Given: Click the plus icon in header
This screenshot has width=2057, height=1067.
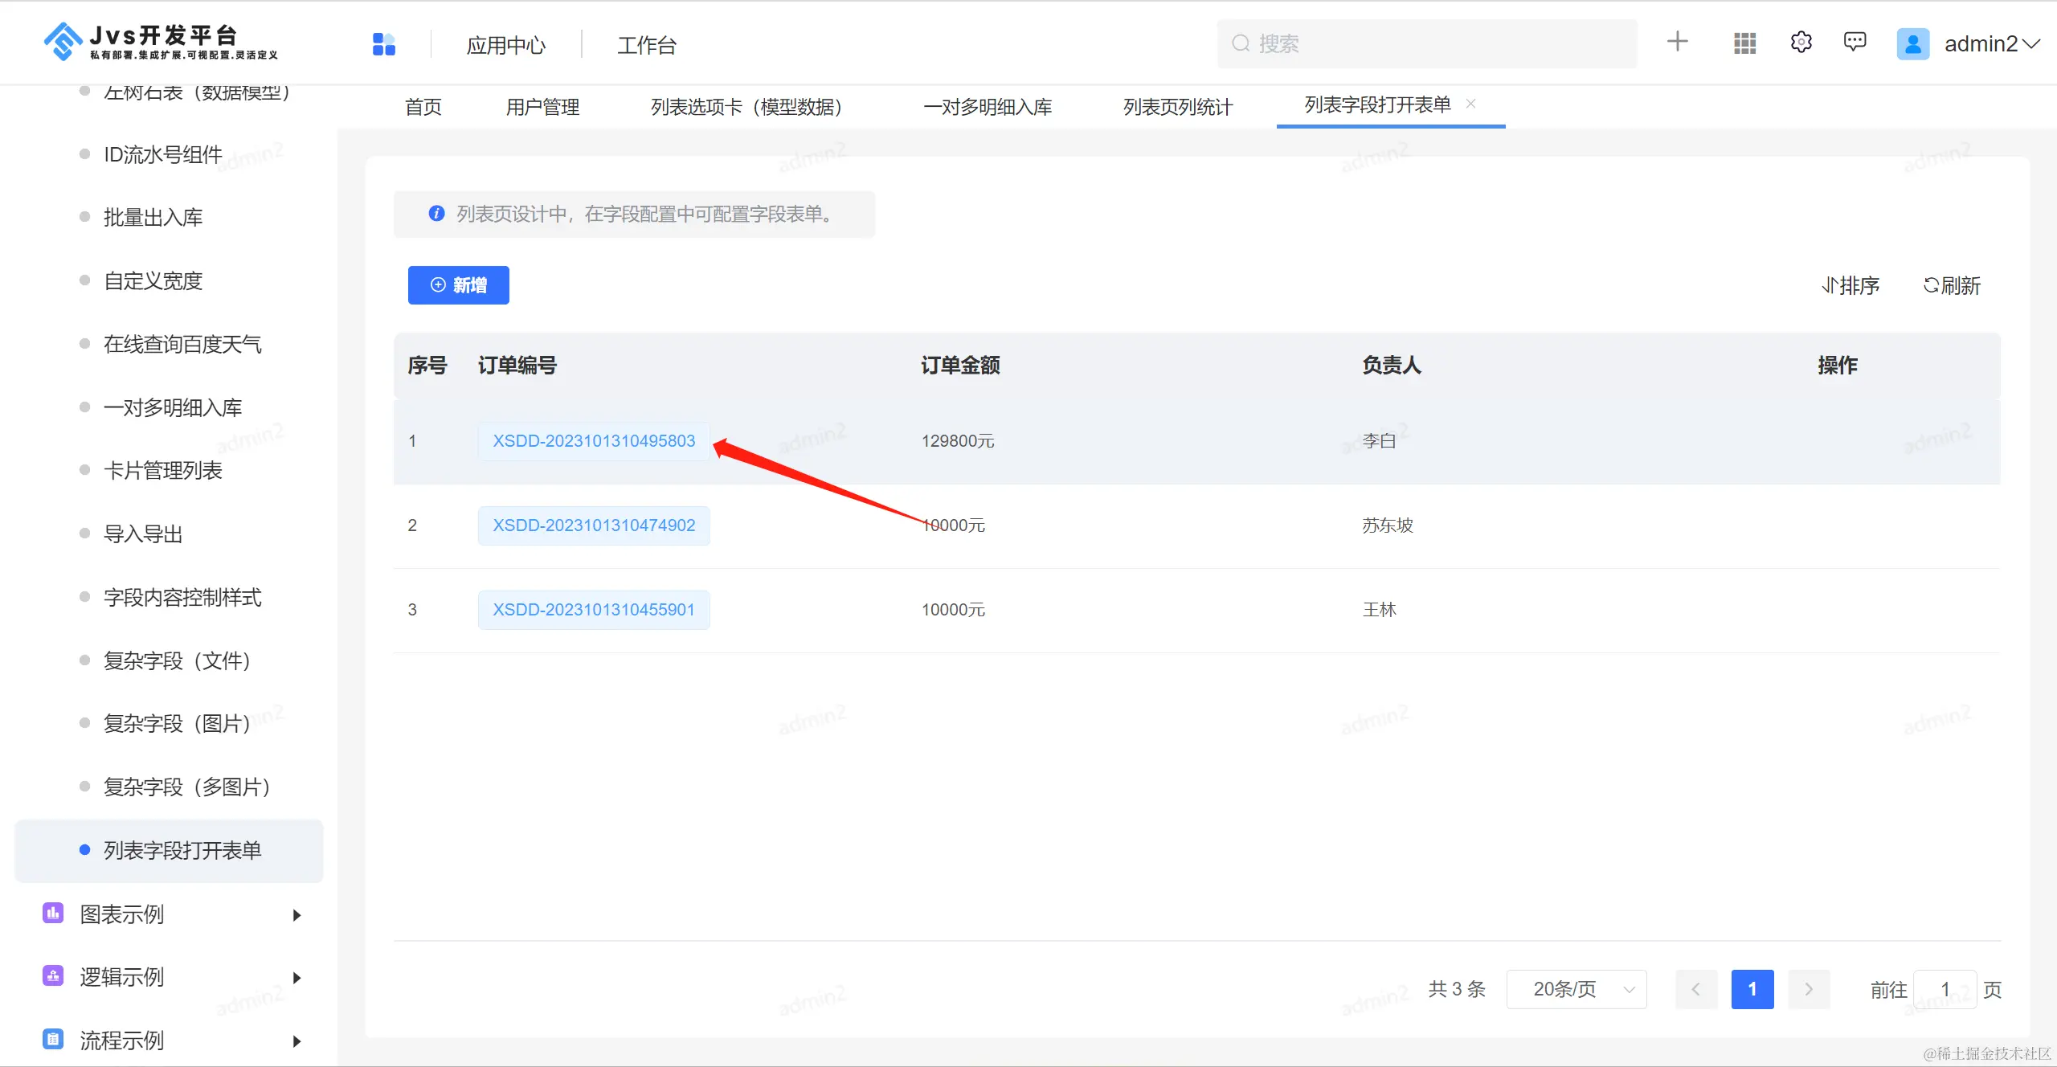Looking at the screenshot, I should click(x=1677, y=42).
